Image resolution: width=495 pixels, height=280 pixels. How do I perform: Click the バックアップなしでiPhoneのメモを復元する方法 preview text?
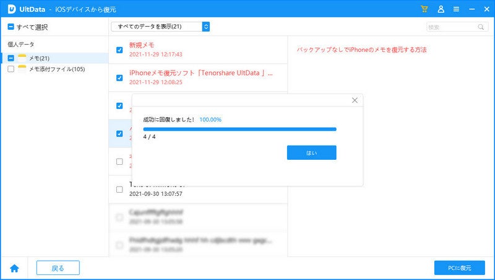pyautogui.click(x=361, y=50)
